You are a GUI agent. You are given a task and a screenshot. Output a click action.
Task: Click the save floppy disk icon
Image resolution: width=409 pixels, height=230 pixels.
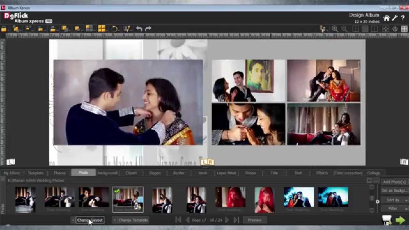[x=387, y=219]
